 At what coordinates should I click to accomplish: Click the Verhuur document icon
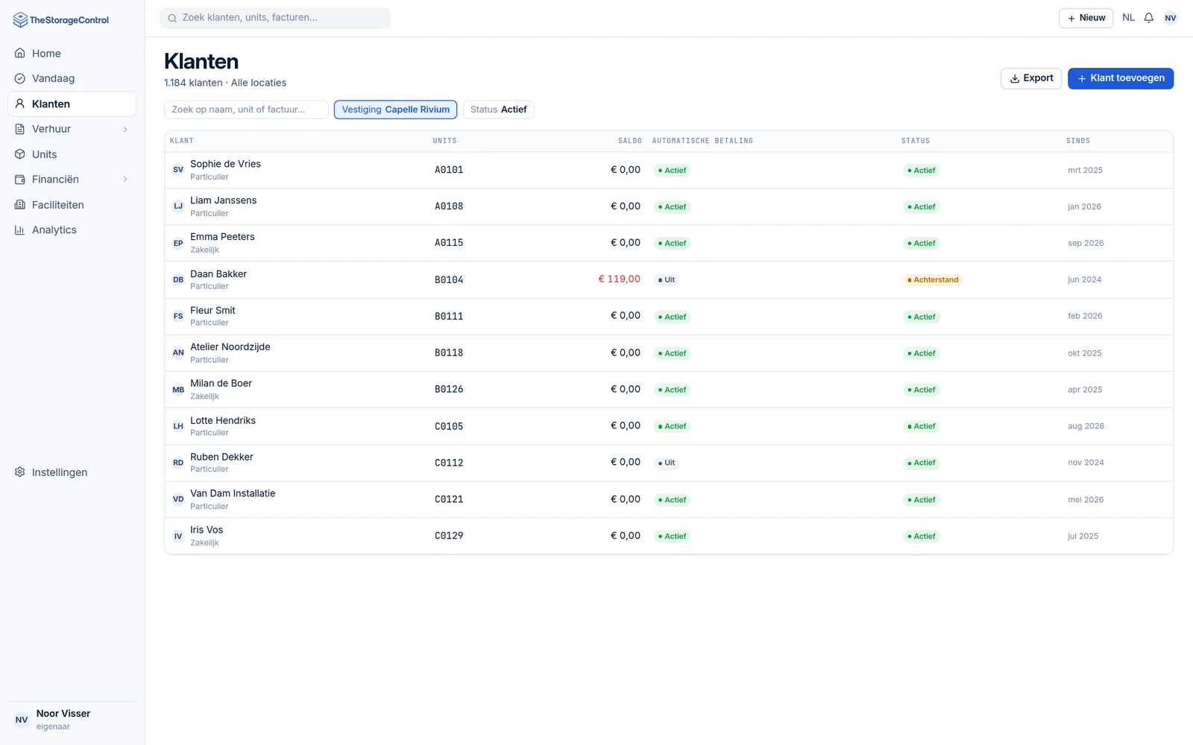pos(20,129)
